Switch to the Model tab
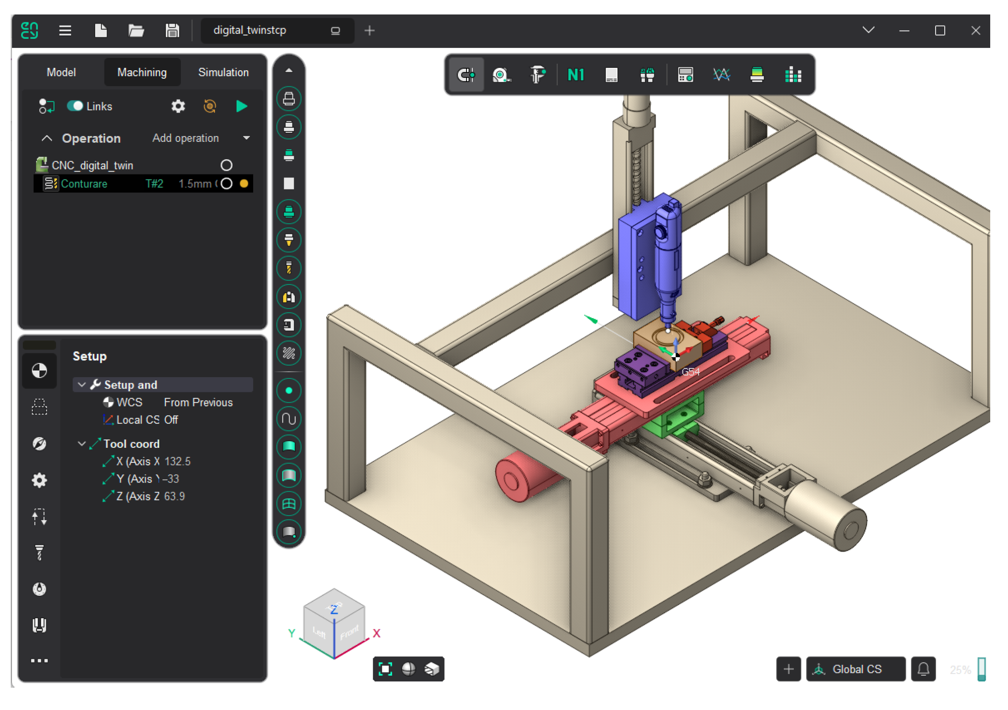 coord(61,72)
